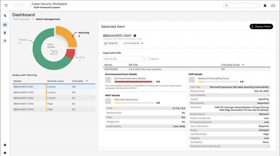280x156 pixels.
Task: Sort KBs by Criticality Score arrow
Action: coord(243,65)
